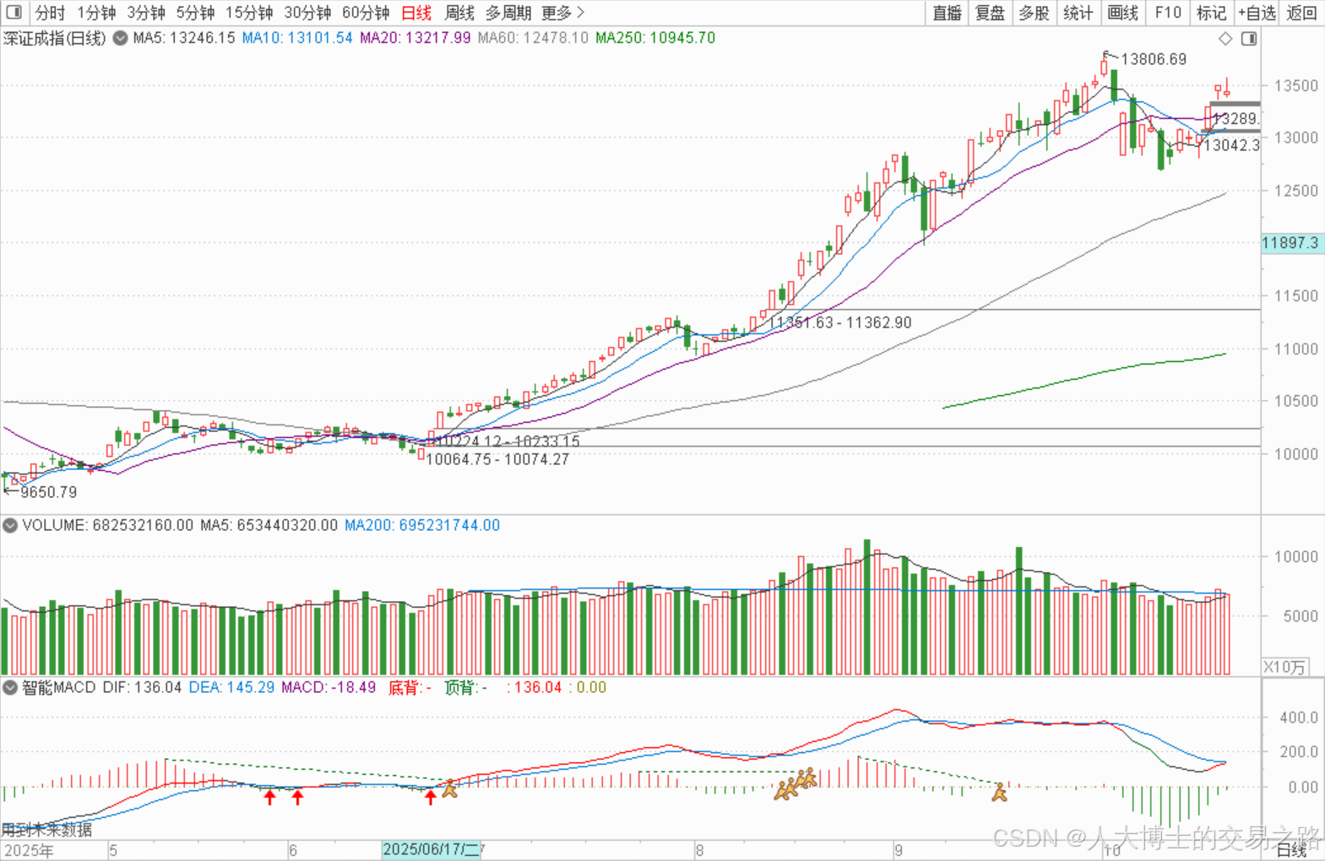1325x861 pixels.
Task: Select the 5分钟 period tab
Action: 195,13
